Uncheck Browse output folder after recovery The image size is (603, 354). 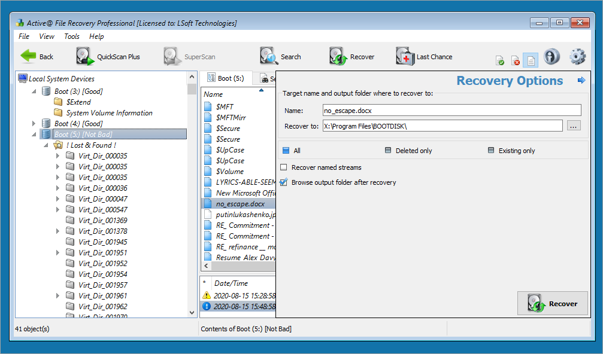pos(284,182)
